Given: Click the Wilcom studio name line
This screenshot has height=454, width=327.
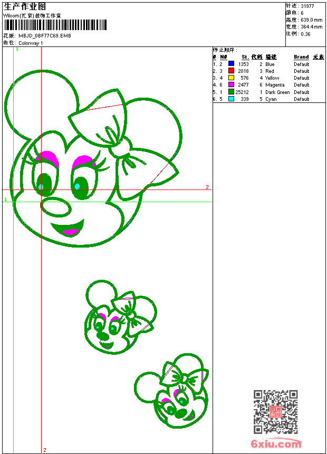Looking at the screenshot, I should tap(32, 16).
